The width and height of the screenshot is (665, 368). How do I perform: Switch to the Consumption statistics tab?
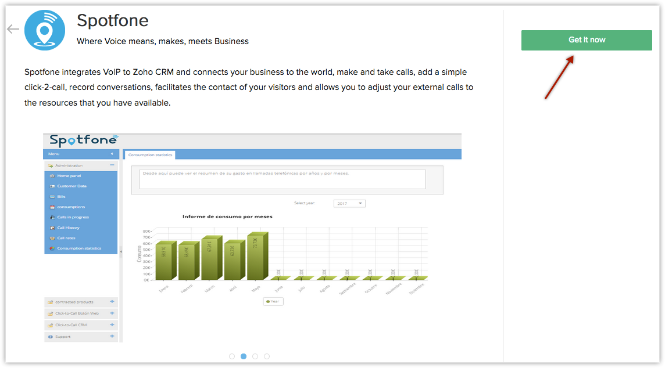coord(150,155)
